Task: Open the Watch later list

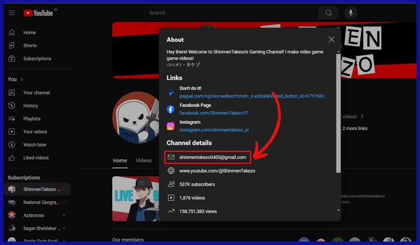Action: [x=35, y=145]
